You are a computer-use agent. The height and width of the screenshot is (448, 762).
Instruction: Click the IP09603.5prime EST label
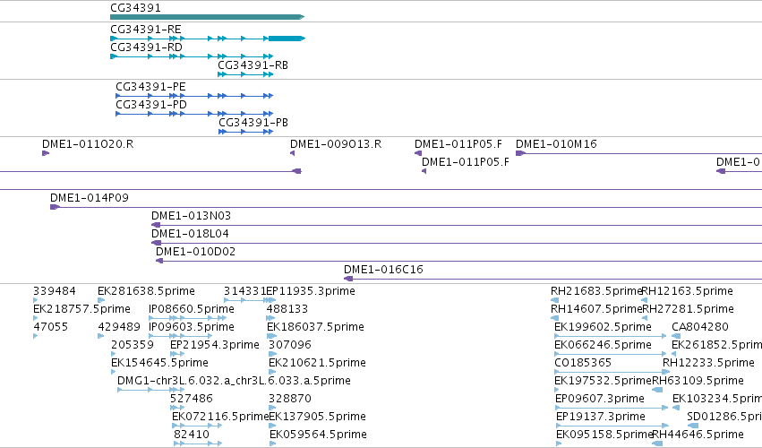point(192,327)
